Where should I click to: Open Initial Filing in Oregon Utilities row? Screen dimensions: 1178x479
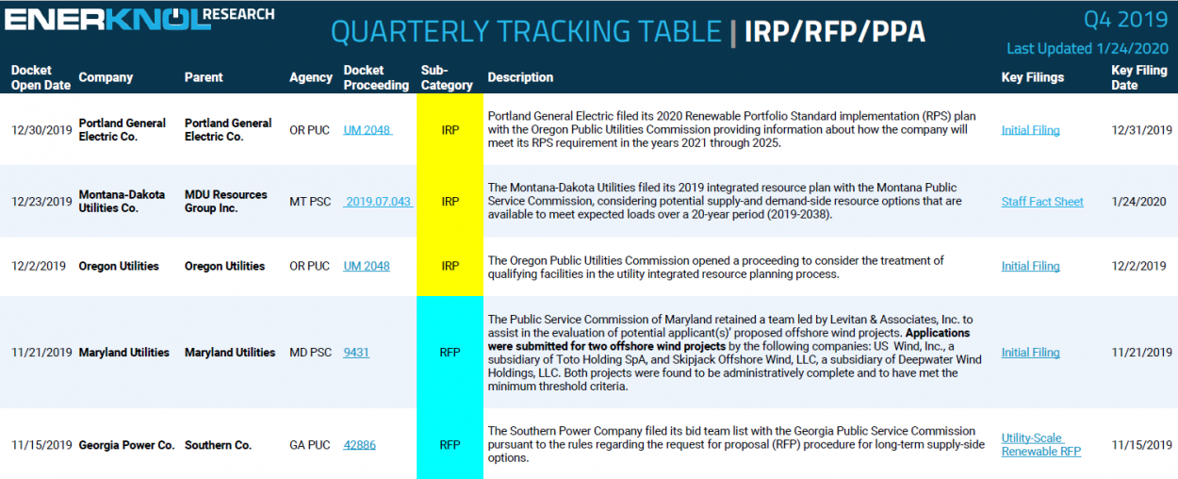click(x=1030, y=267)
